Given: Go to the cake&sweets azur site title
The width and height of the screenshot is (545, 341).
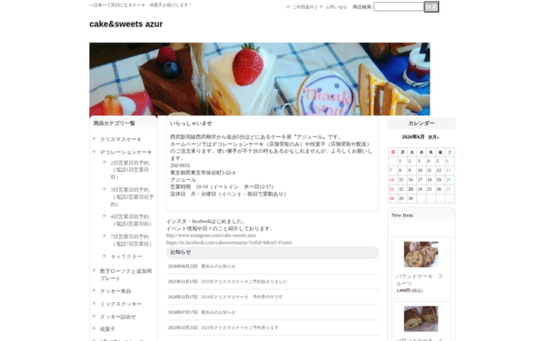Looking at the screenshot, I should [126, 24].
